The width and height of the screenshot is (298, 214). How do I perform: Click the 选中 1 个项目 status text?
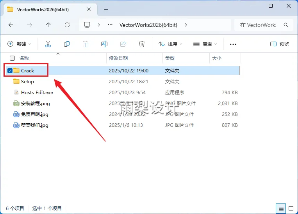(47, 208)
